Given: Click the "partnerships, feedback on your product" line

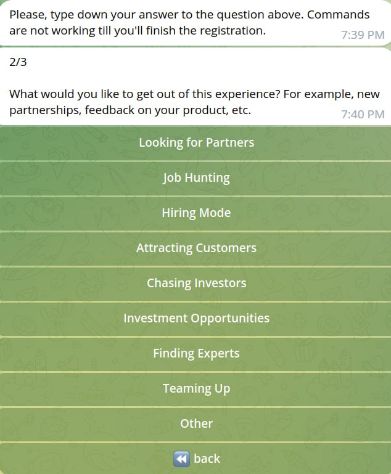Looking at the screenshot, I should [130, 111].
